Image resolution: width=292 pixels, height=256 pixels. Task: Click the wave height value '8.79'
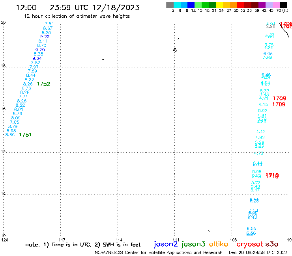pos(13,126)
